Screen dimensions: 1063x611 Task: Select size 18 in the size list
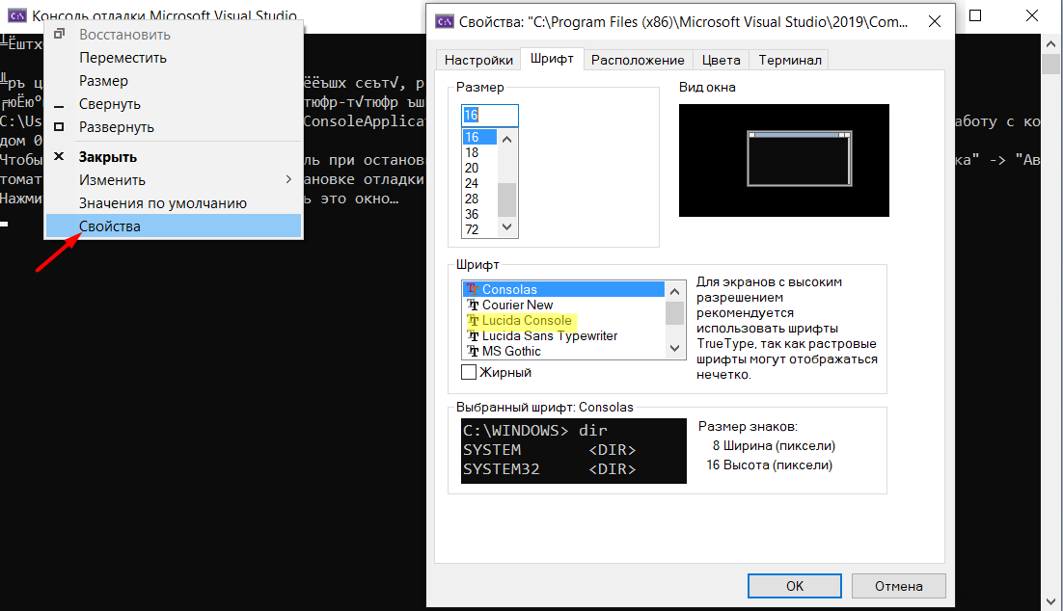[x=480, y=152]
